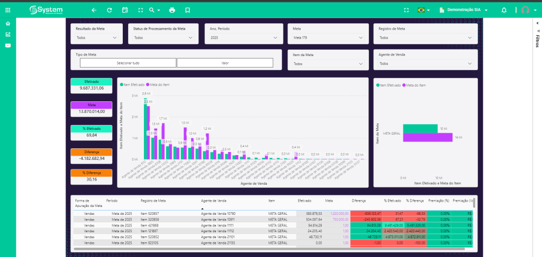
Task: Sort table by Agente de Venda column
Action: [x=214, y=201]
